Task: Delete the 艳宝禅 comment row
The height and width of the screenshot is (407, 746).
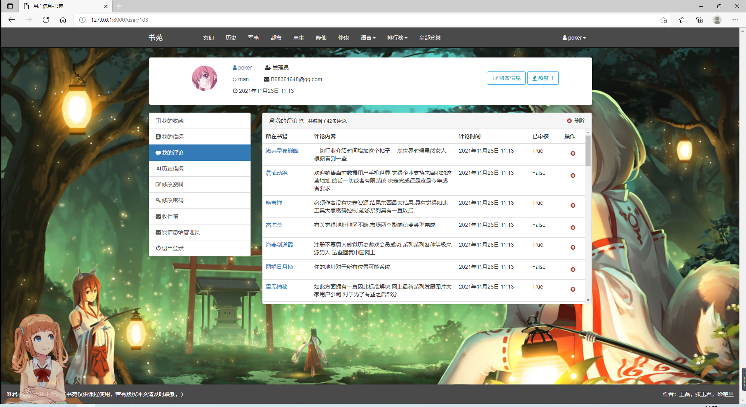Action: (x=573, y=205)
